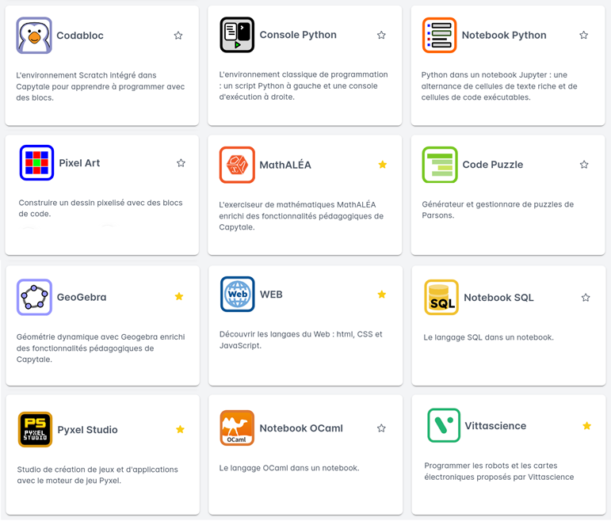Open the Notebook OCaml title
The image size is (611, 521).
tap(301, 428)
